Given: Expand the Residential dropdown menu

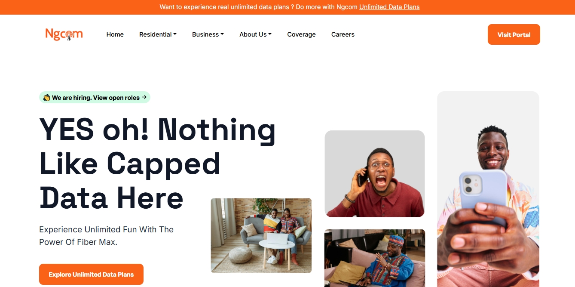Looking at the screenshot, I should pos(158,34).
